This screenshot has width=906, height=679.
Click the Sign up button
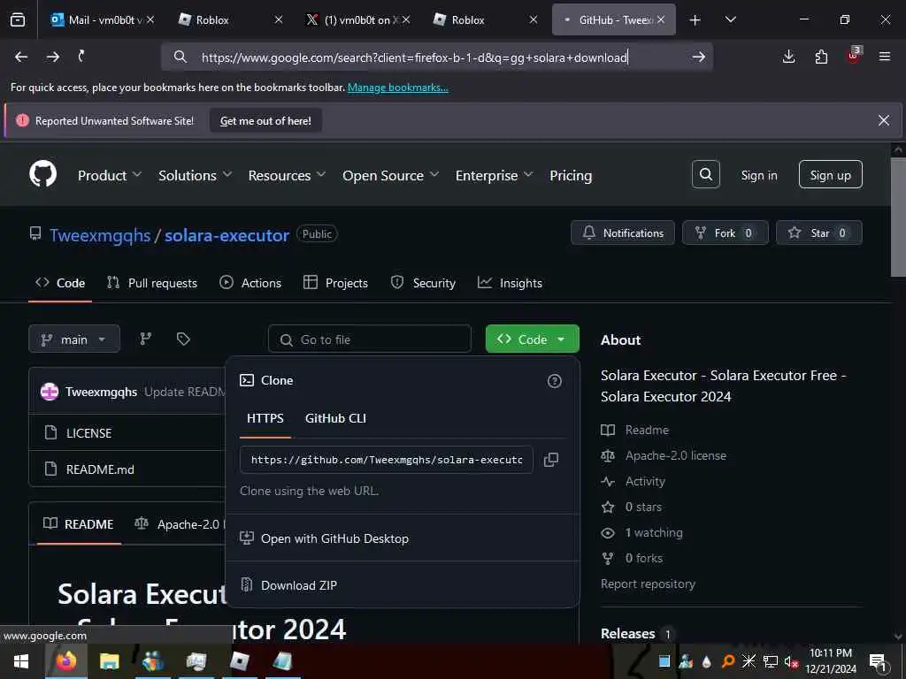(x=830, y=174)
